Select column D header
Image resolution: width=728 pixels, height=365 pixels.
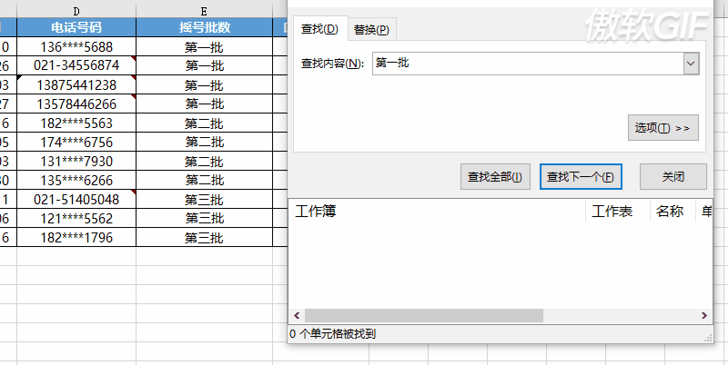[76, 11]
